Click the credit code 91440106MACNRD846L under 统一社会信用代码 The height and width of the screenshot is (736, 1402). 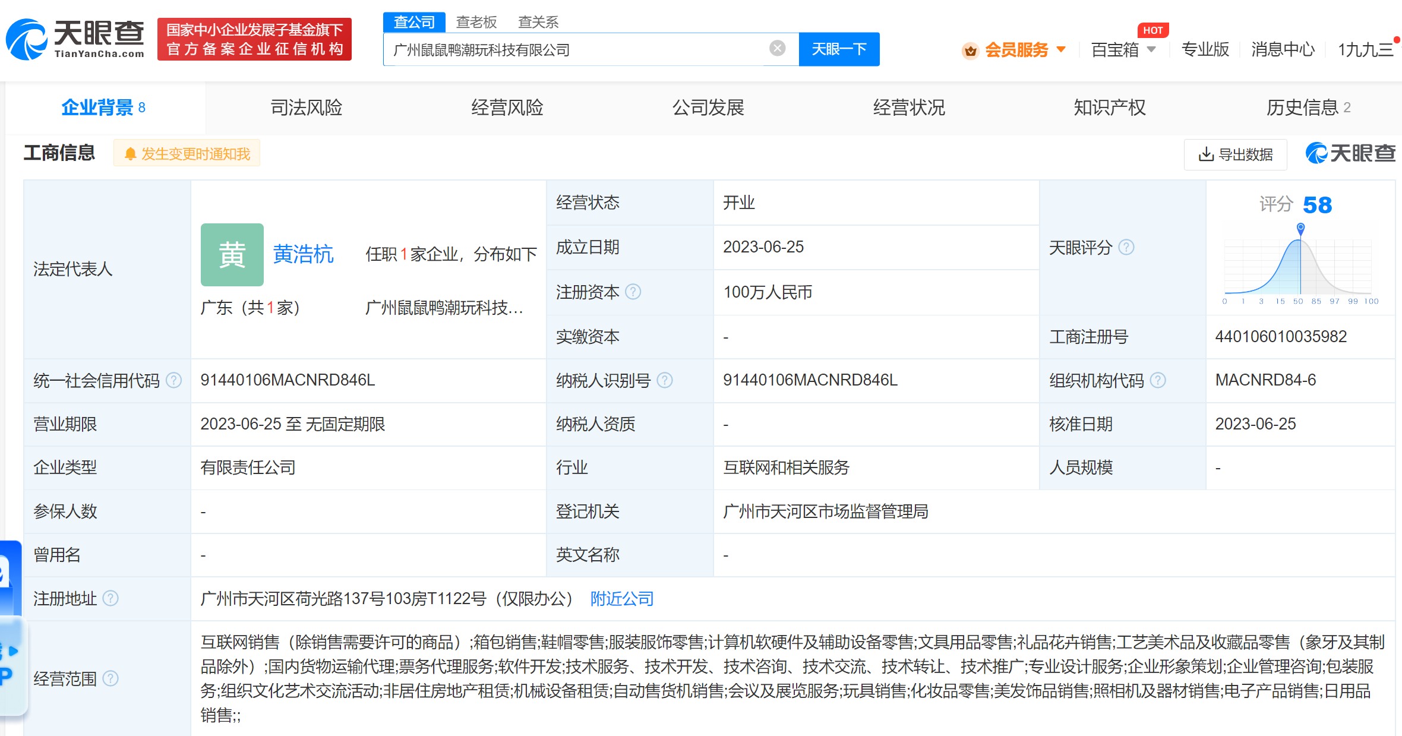(288, 380)
